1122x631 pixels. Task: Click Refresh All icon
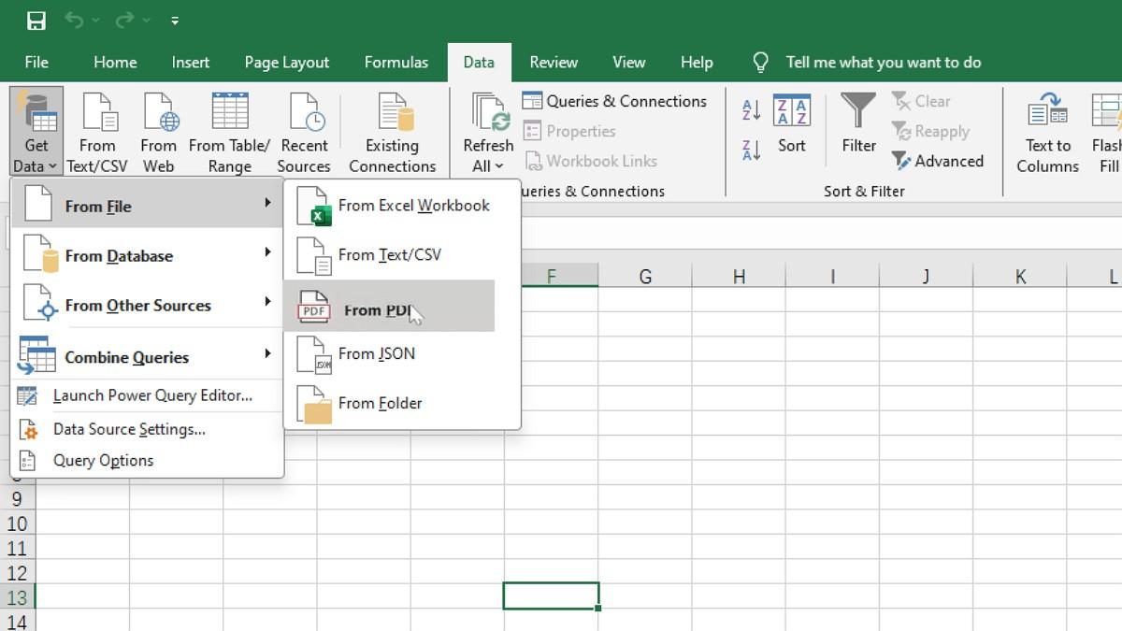point(487,122)
